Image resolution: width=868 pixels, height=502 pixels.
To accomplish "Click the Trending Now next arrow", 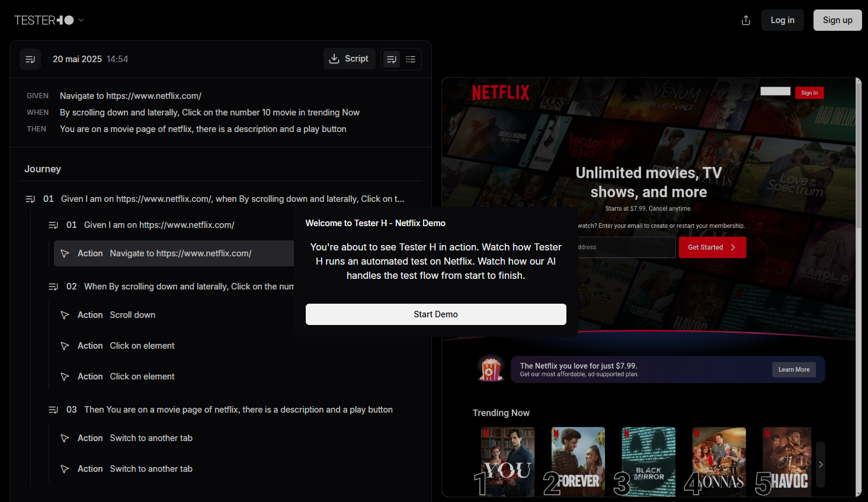I will (821, 465).
